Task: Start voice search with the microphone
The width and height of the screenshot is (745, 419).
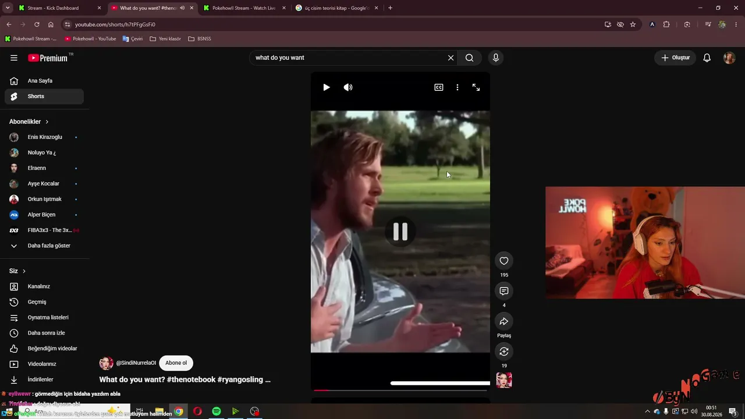Action: (496, 58)
